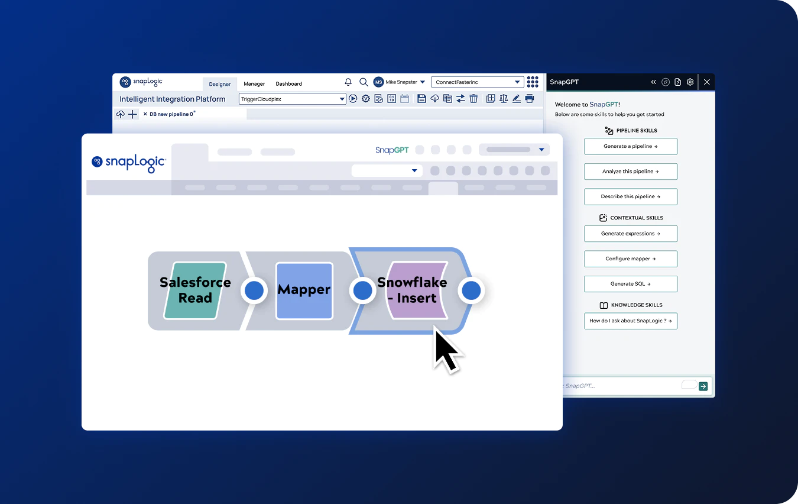
Task: Click the binary 0110 preview icon
Action: [x=391, y=99]
